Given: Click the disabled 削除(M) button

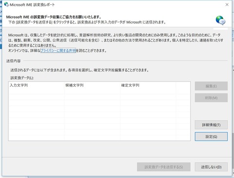Looking at the screenshot, I should tap(211, 98).
